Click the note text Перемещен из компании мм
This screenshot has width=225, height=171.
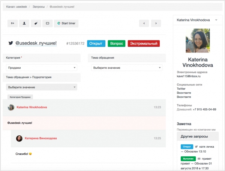[x=196, y=129]
